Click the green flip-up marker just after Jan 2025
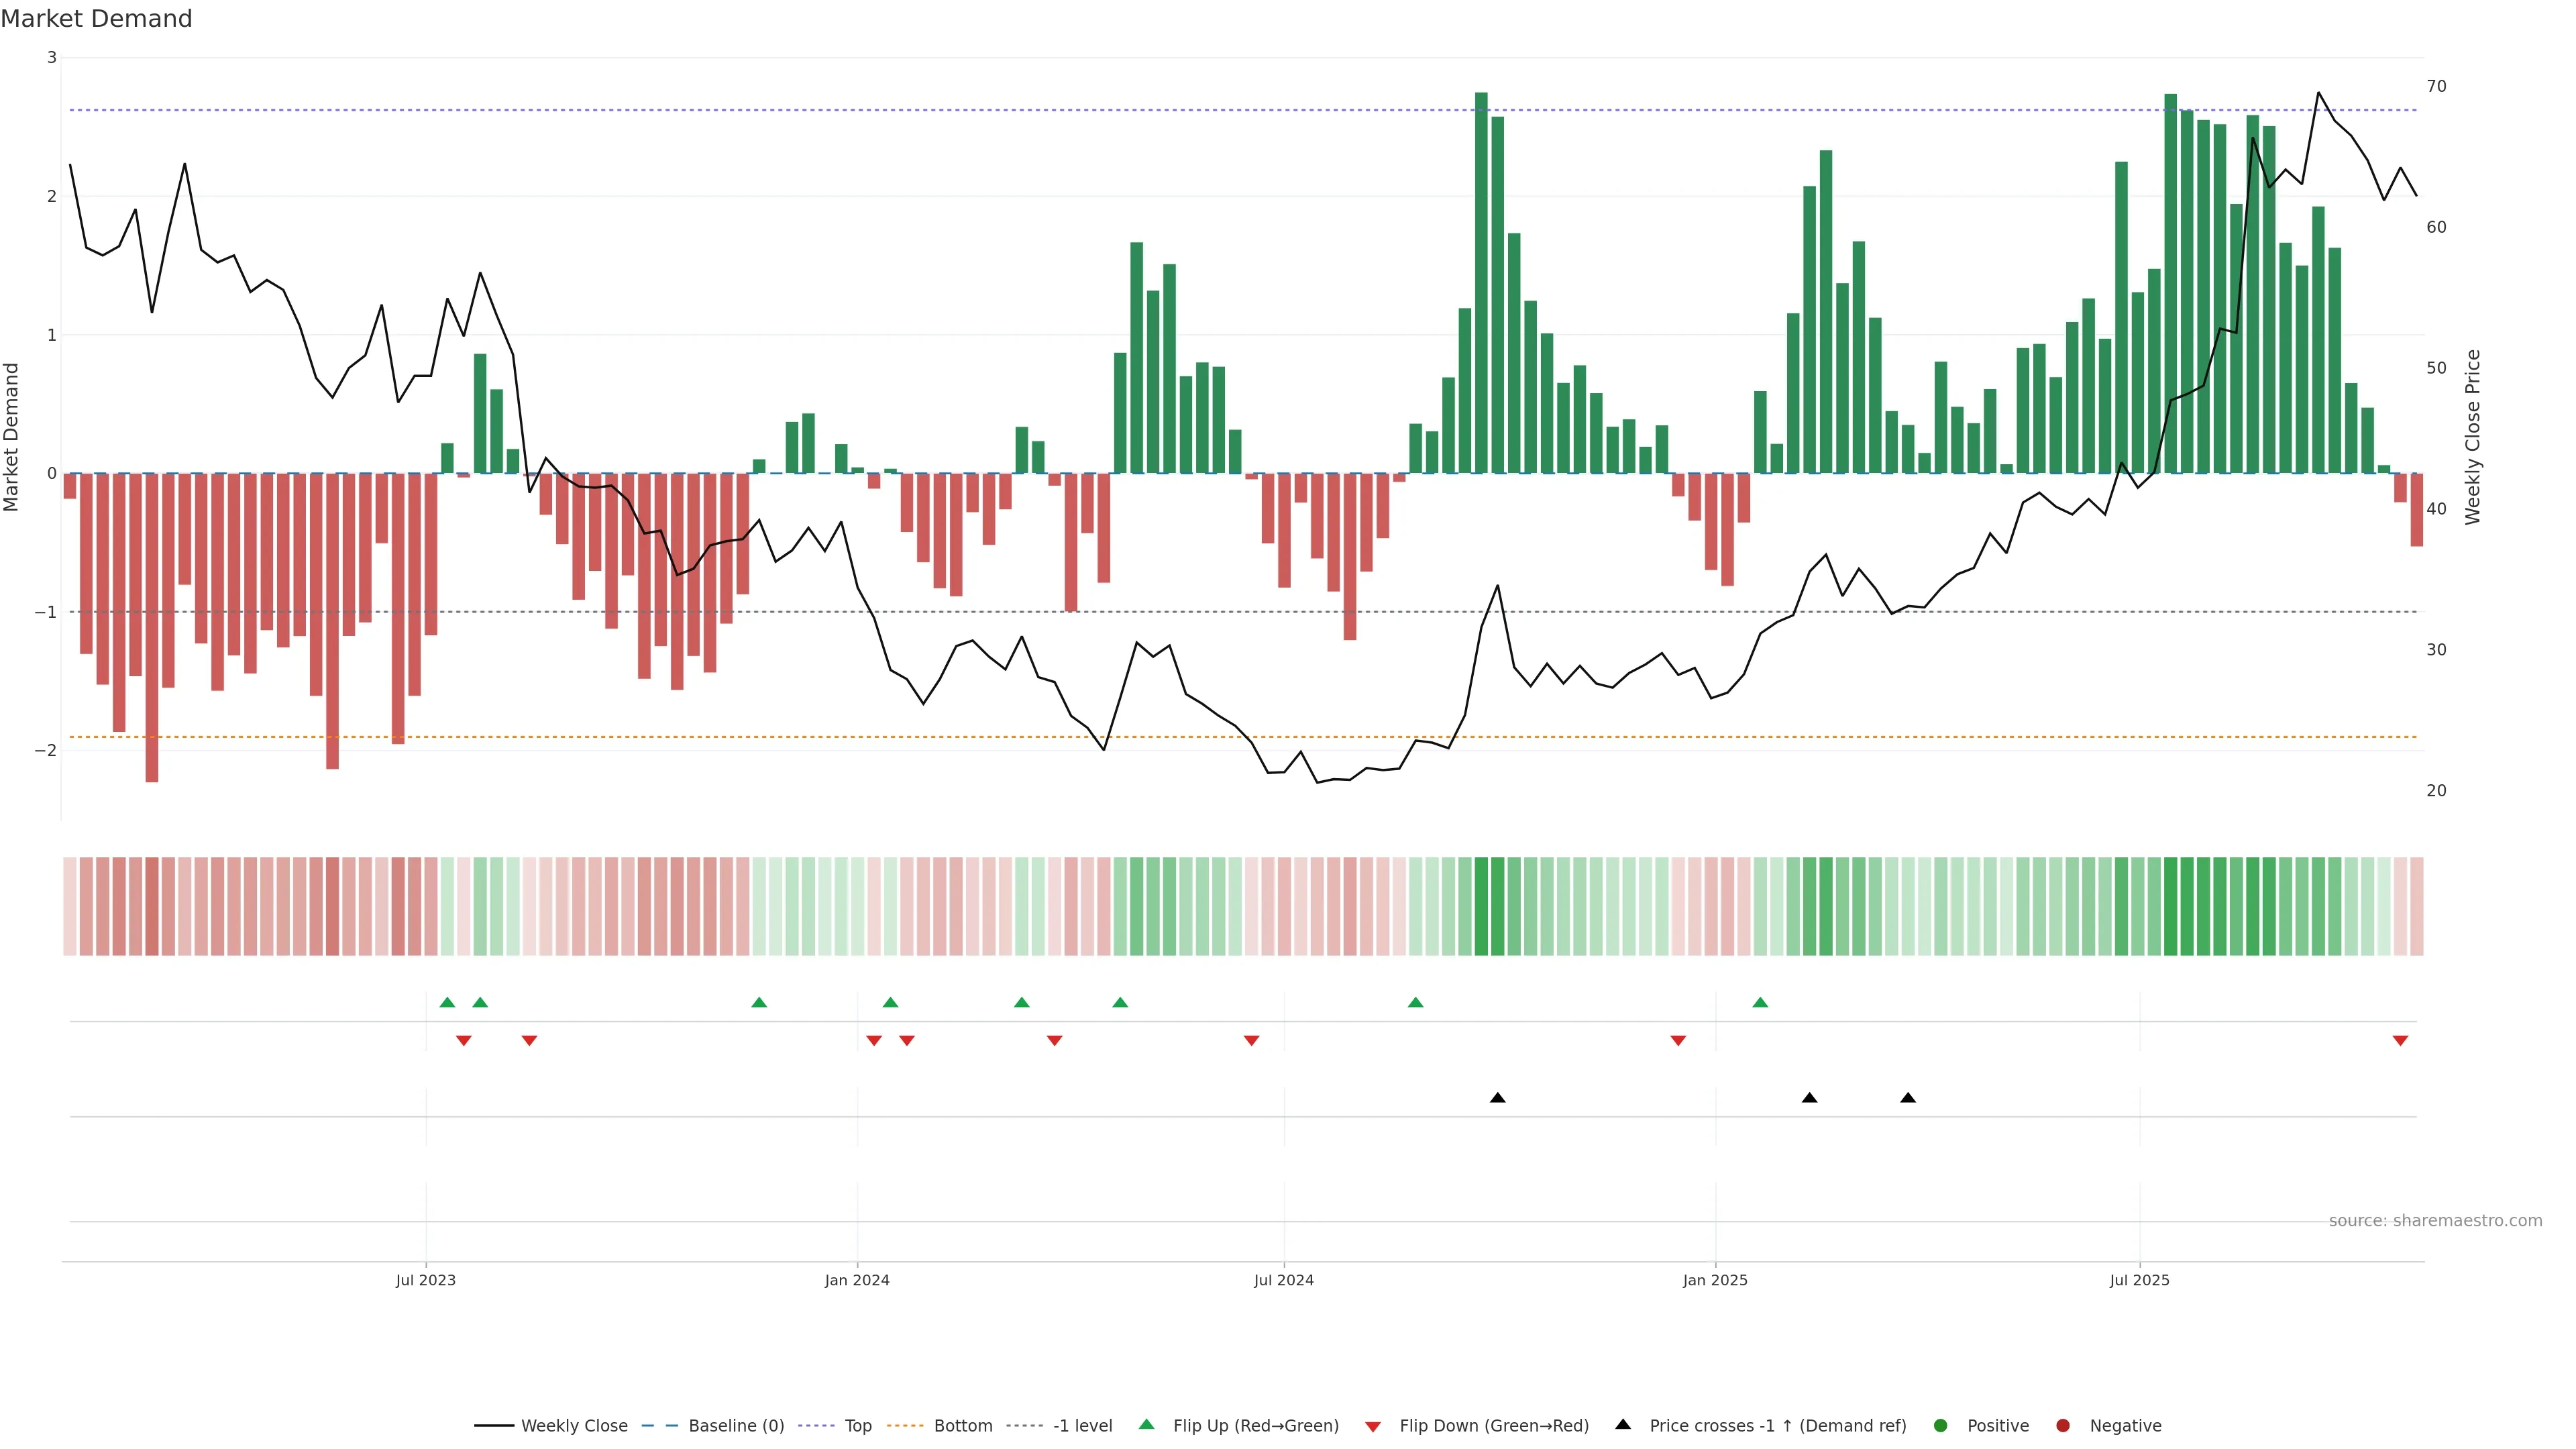 click(x=1760, y=1002)
